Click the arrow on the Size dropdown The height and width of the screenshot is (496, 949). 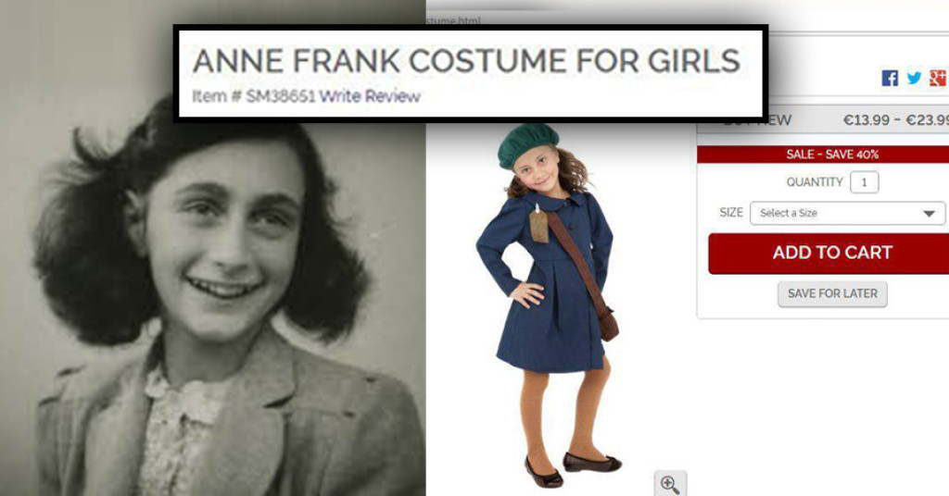(929, 213)
